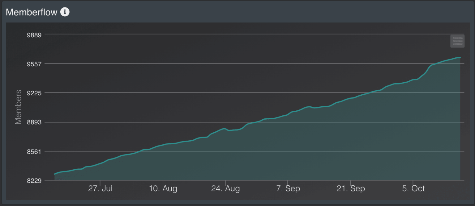This screenshot has width=475, height=206.
Task: Open the chart hamburger export menu
Action: (457, 41)
